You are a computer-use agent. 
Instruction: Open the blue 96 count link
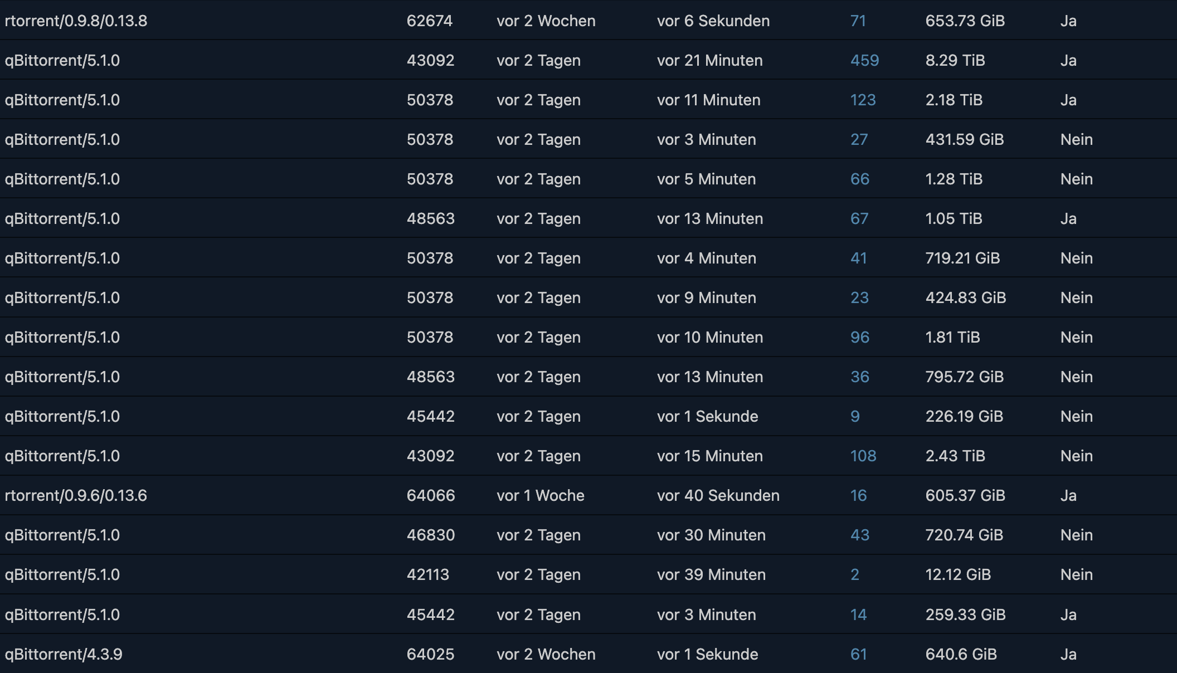click(x=860, y=337)
